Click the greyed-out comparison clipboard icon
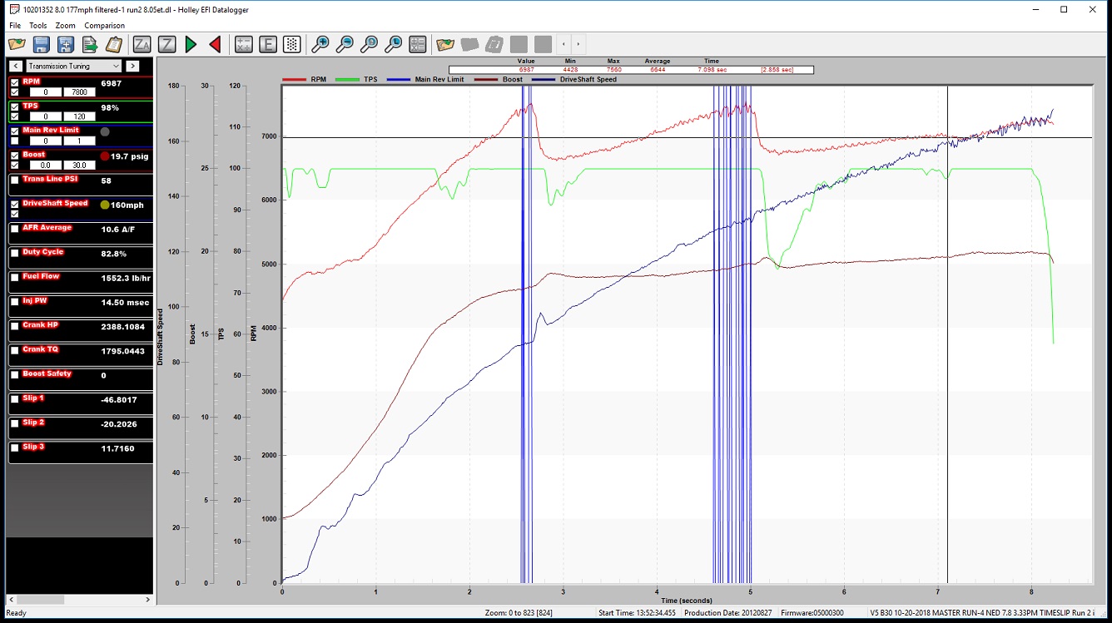The image size is (1112, 623). [494, 44]
